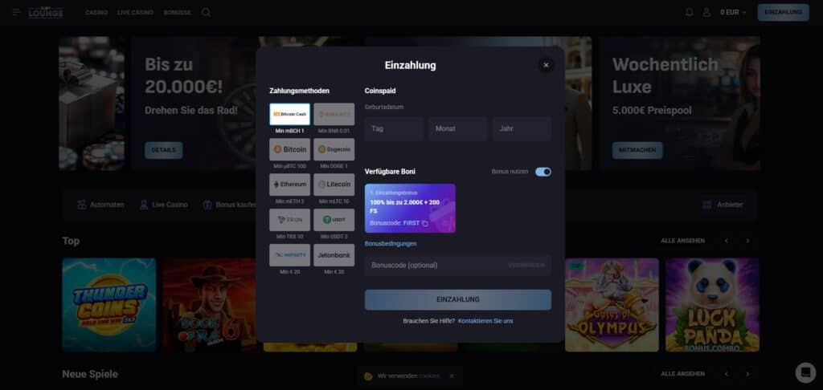
Task: Show previous Top games arrow
Action: click(x=727, y=241)
